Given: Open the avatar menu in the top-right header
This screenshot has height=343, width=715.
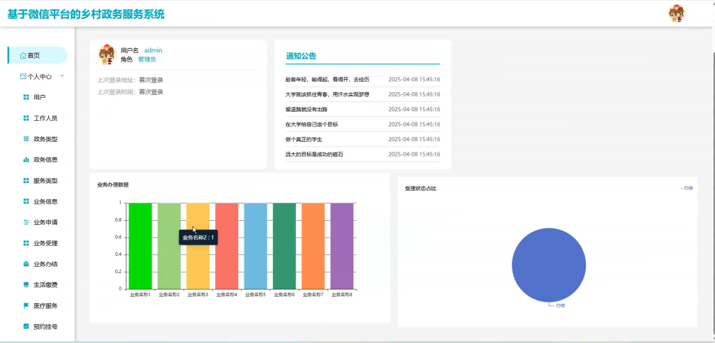Looking at the screenshot, I should (x=677, y=14).
